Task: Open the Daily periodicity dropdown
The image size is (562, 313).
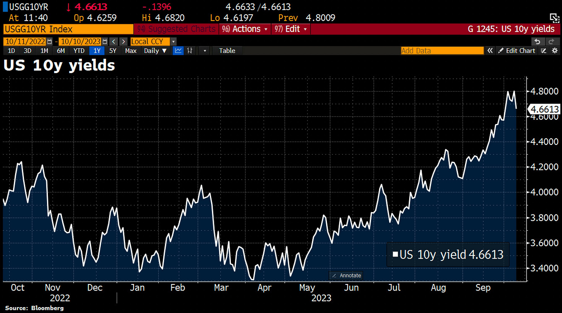Action: pos(155,51)
